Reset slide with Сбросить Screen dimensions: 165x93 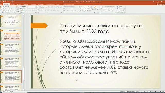[23, 9]
